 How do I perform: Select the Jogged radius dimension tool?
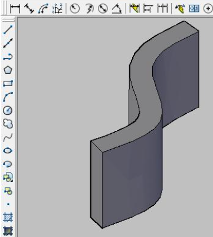[89, 9]
